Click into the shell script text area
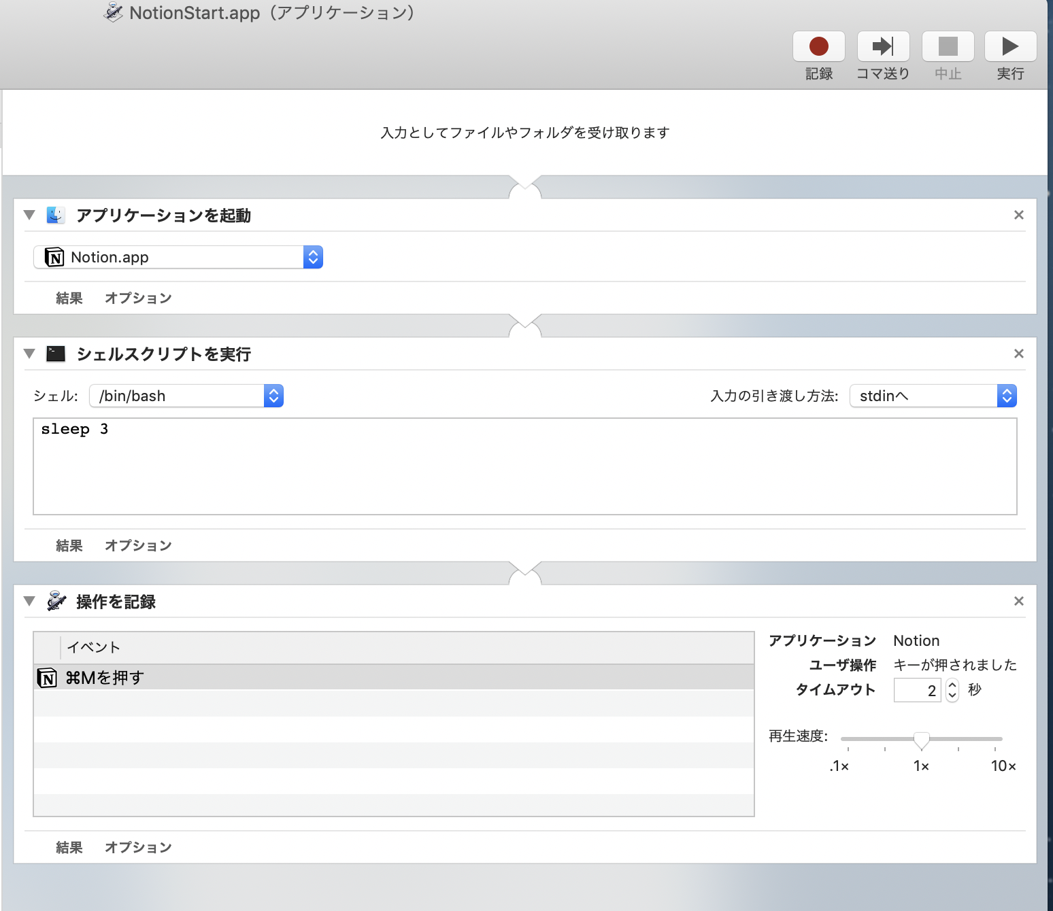Screen dimensions: 1053x911 [x=525, y=466]
